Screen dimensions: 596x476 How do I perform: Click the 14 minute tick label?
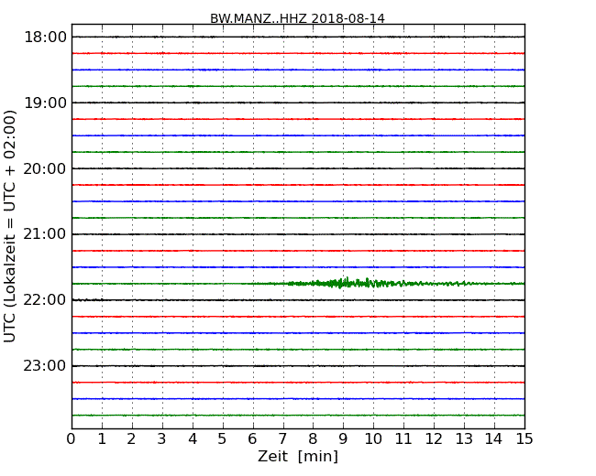point(494,439)
